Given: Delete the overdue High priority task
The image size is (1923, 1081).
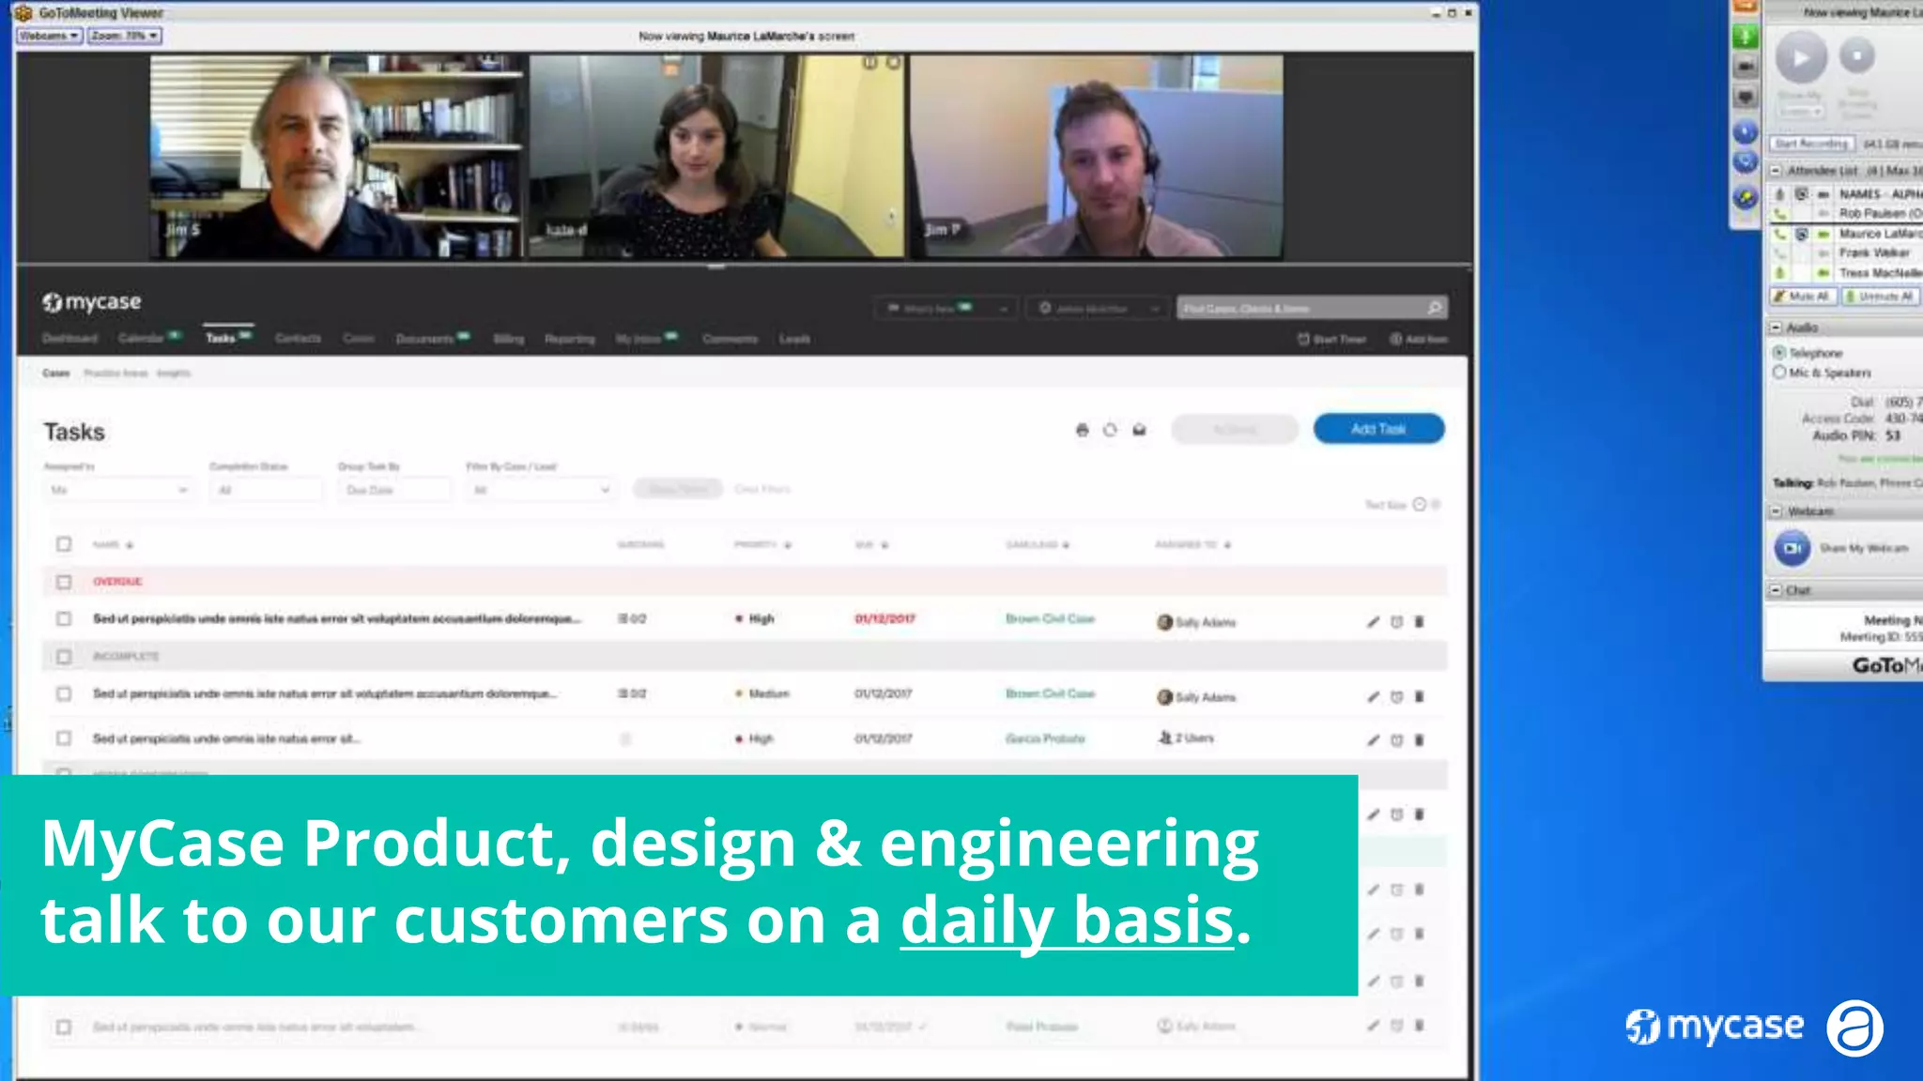Looking at the screenshot, I should point(1419,621).
